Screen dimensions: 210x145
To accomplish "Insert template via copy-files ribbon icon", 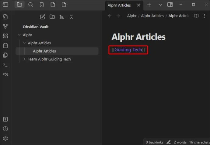I will (5, 55).
